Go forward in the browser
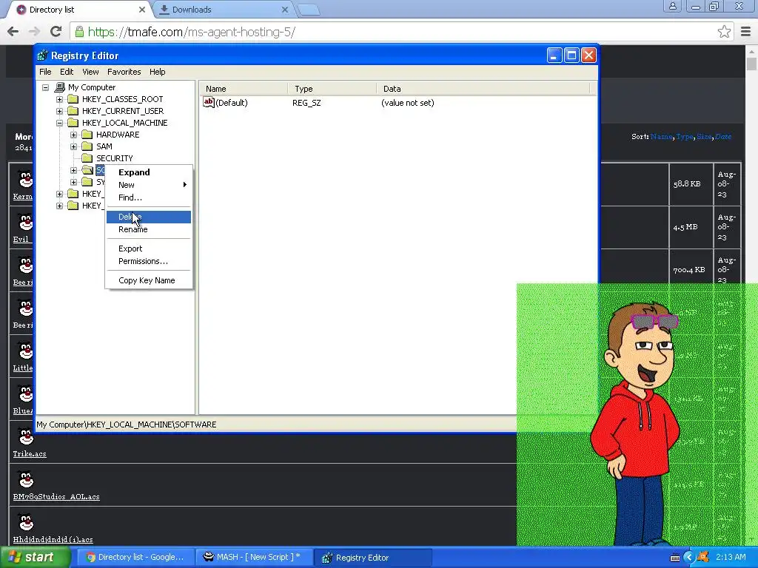 pyautogui.click(x=34, y=32)
